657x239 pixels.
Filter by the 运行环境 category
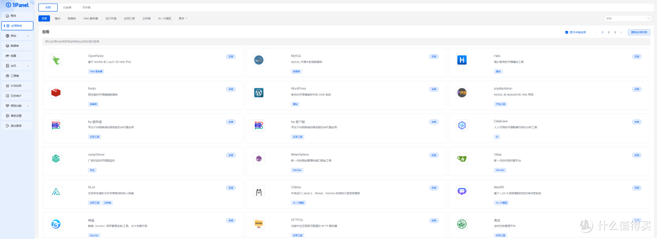[x=111, y=18]
